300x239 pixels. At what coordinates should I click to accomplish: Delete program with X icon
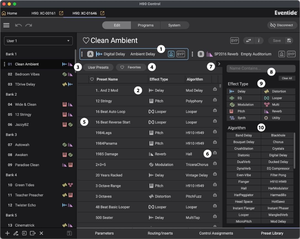(x=41, y=233)
